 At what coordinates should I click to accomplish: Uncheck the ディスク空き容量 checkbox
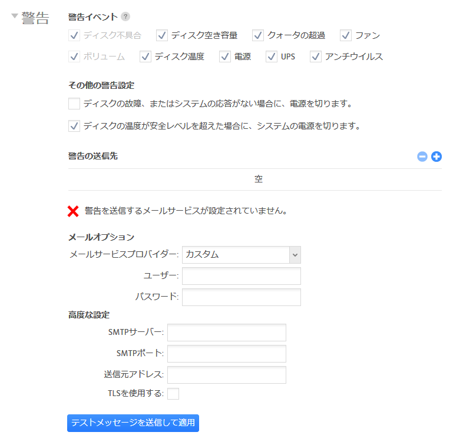point(162,35)
